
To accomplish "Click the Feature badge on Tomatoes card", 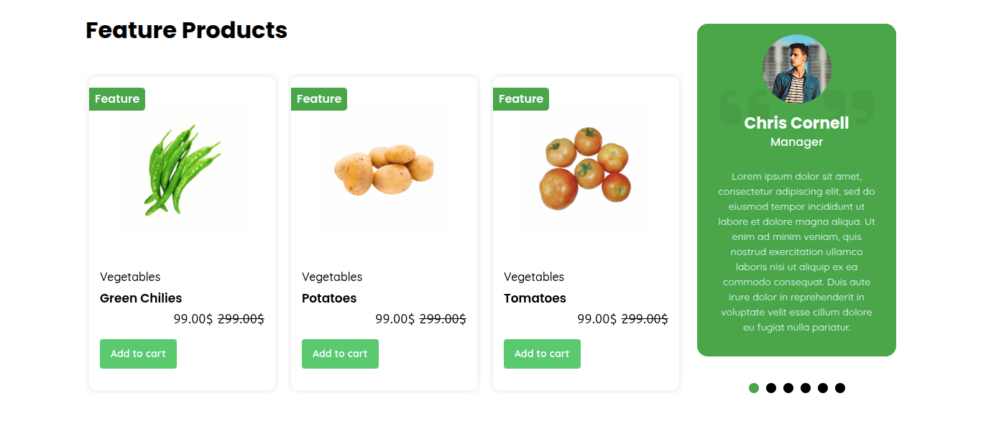I will [521, 99].
